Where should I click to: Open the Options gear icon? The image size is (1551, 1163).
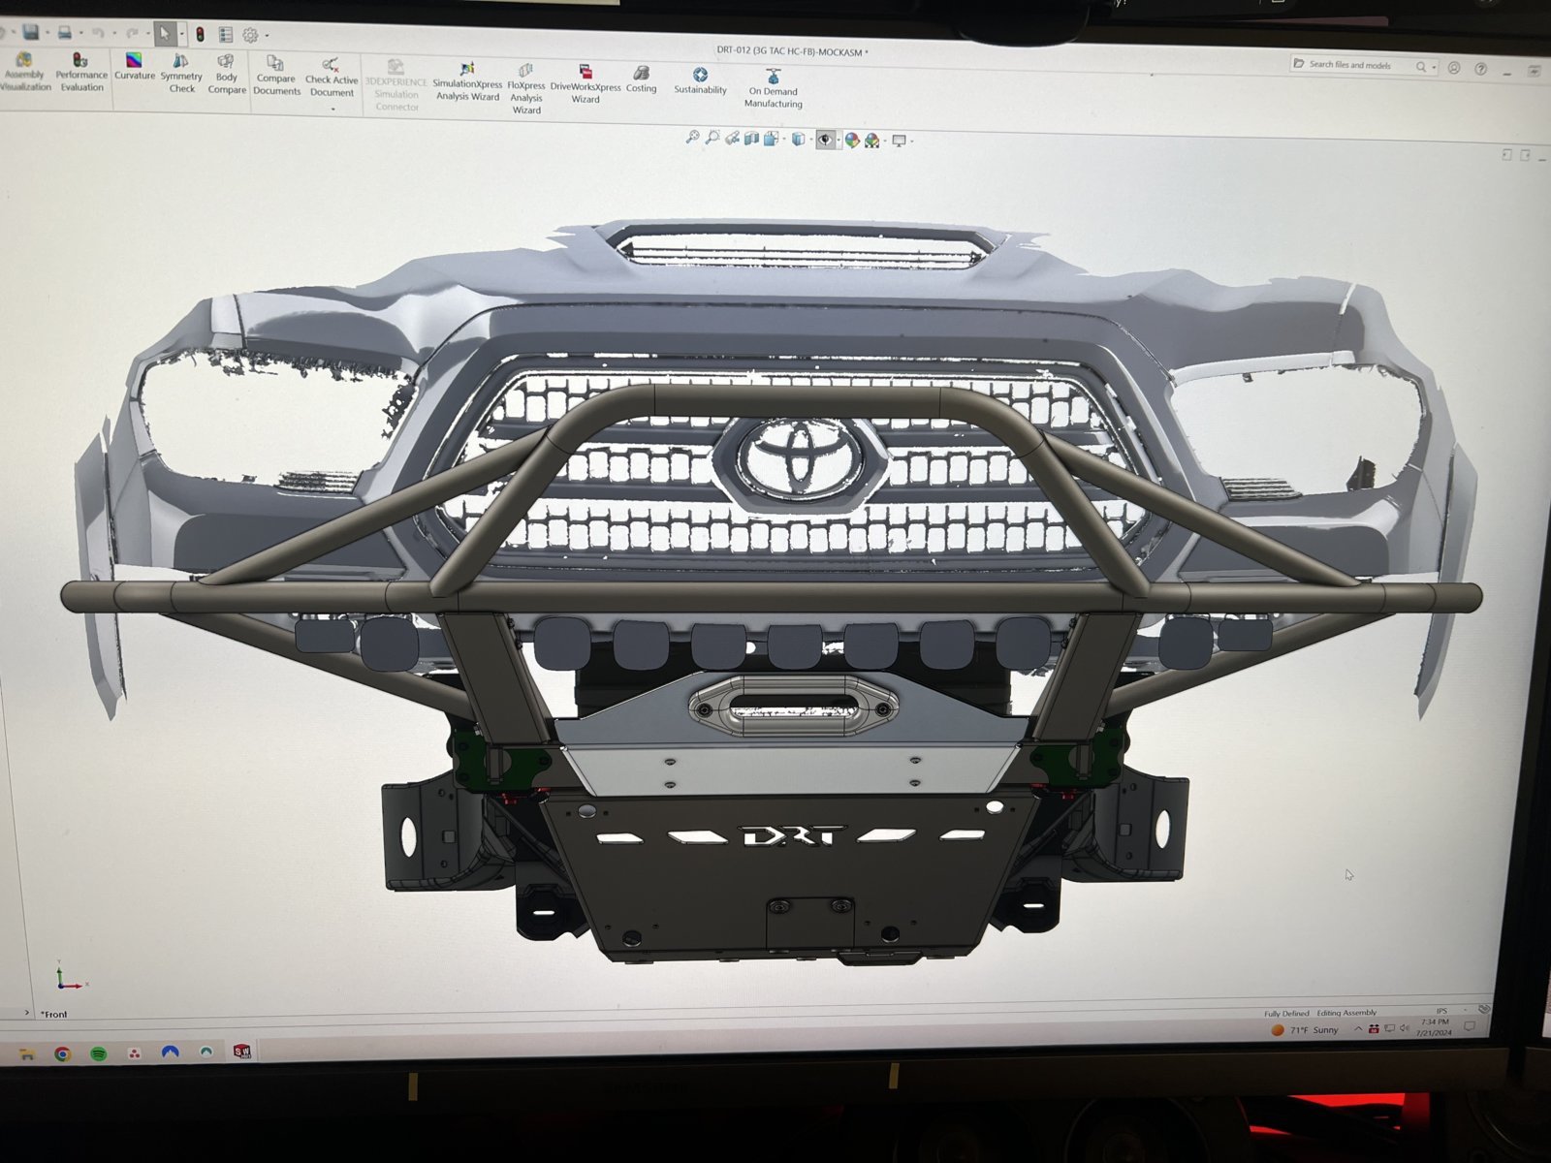tap(250, 36)
